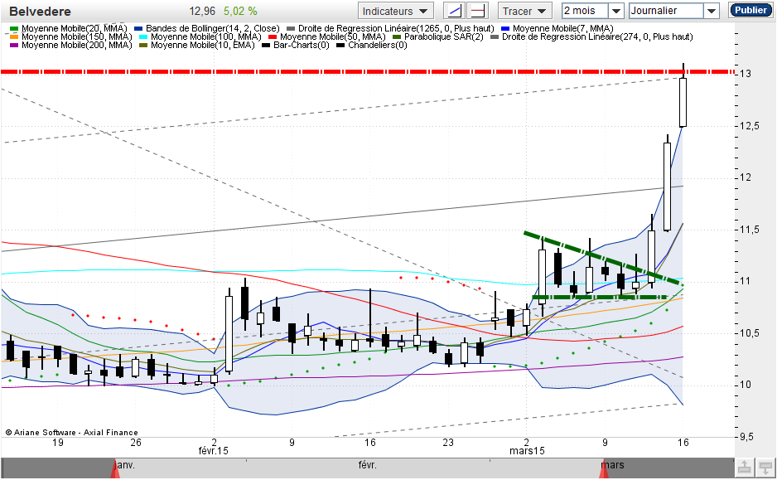Click the move panel up icon
Screen dimensions: 777x480
pos(745,467)
